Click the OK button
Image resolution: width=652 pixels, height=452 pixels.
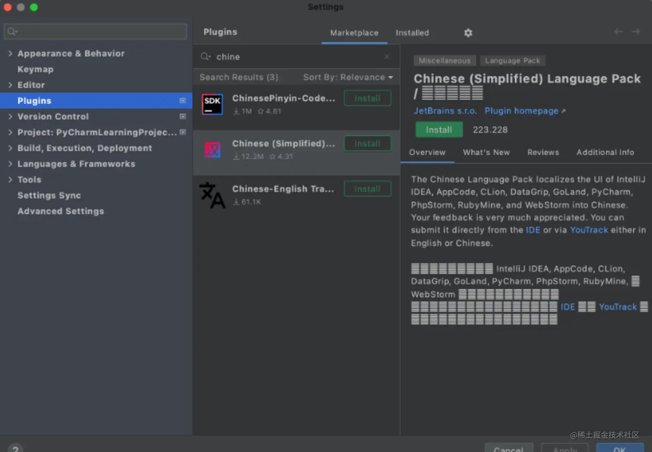(x=620, y=448)
